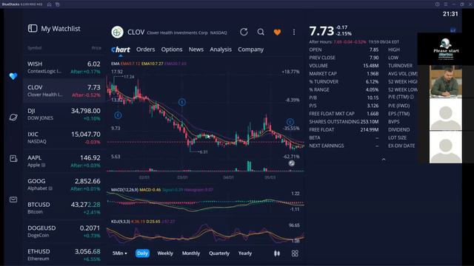Select CLOV row in the watchlist
Viewport: 474px width, 266px height.
64,91
